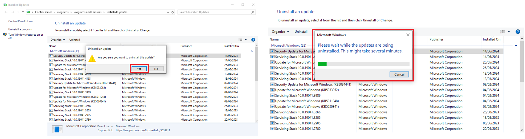Open help via the left window's question mark
Image resolution: width=525 pixels, height=139 pixels.
point(253,40)
